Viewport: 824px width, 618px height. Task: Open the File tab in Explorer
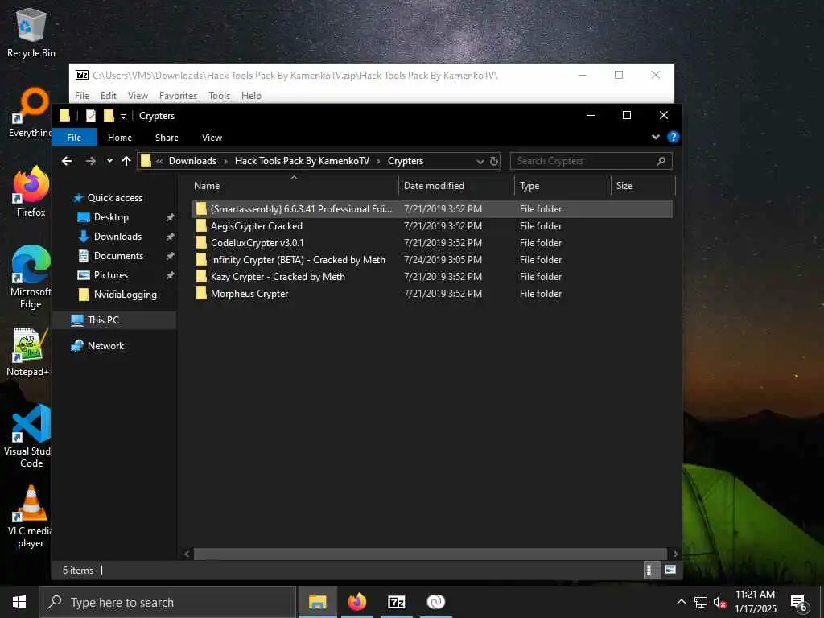point(74,138)
